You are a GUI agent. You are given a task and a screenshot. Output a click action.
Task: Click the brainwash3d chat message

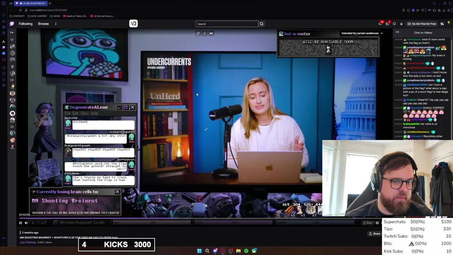tap(421, 126)
